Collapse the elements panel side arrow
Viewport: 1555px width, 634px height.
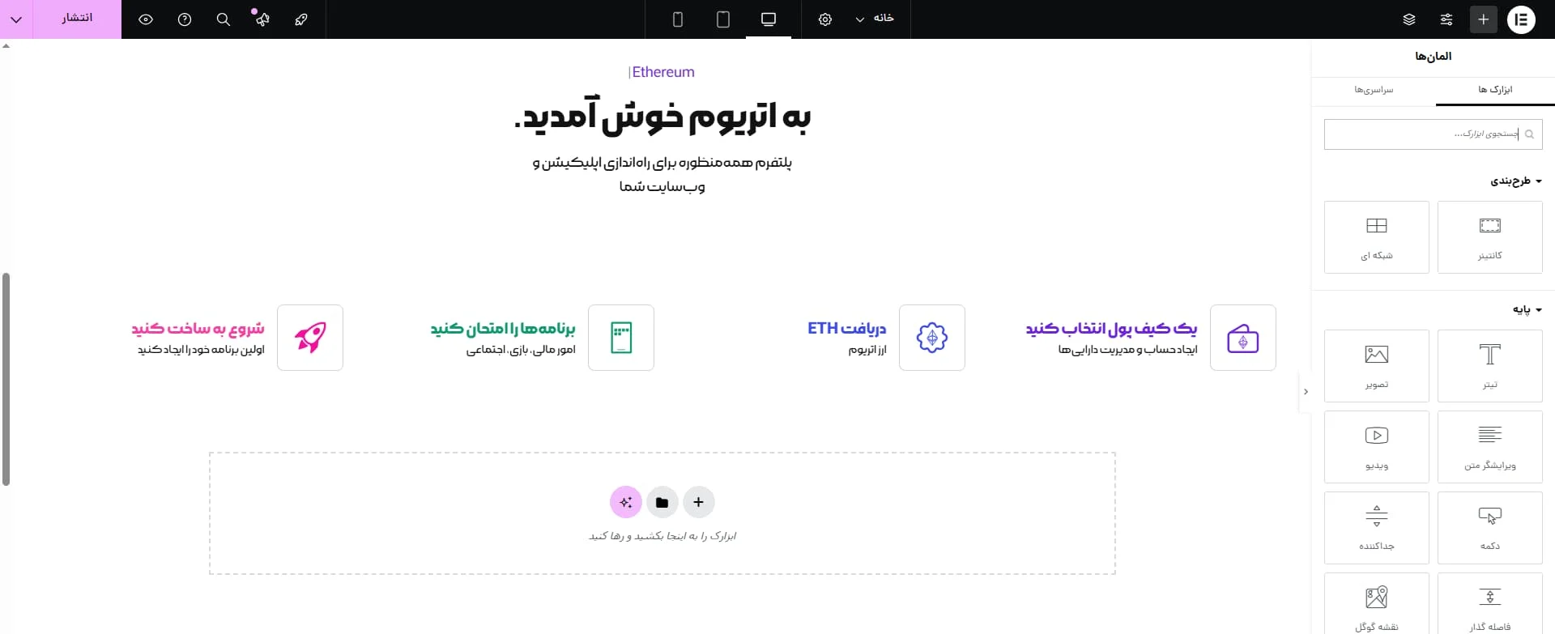click(1306, 392)
